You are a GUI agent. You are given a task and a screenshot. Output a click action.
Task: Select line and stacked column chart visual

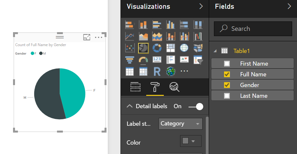[171, 36]
